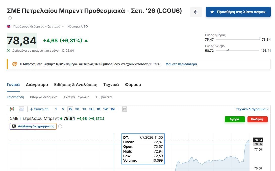Select the 30-minute interval
The width and height of the screenshot is (275, 171).
coord(77,109)
